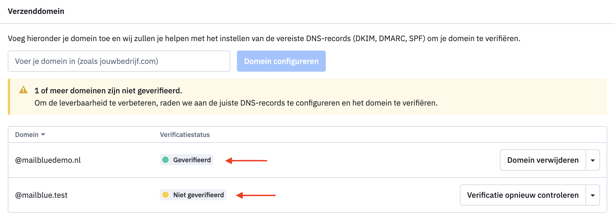Open the dropdown arrow beside Domein verwijderen
Viewport: 615px width, 220px height.
coord(593,160)
